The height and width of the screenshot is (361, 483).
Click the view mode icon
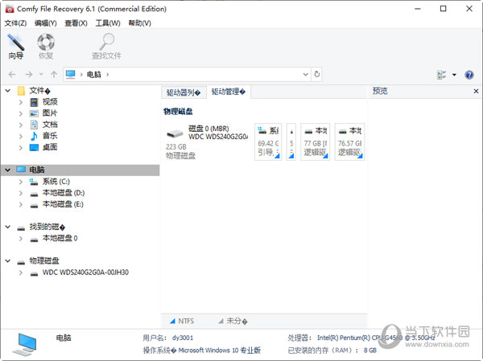[x=441, y=75]
